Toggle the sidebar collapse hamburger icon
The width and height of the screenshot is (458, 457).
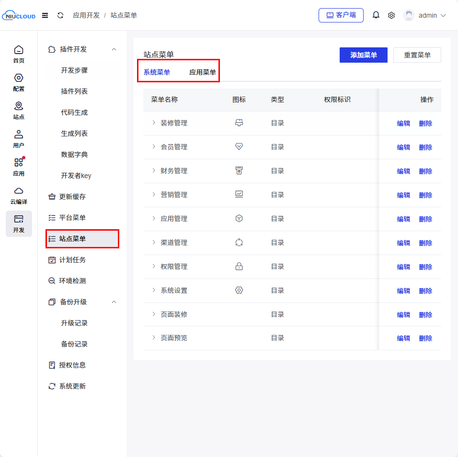(x=45, y=15)
